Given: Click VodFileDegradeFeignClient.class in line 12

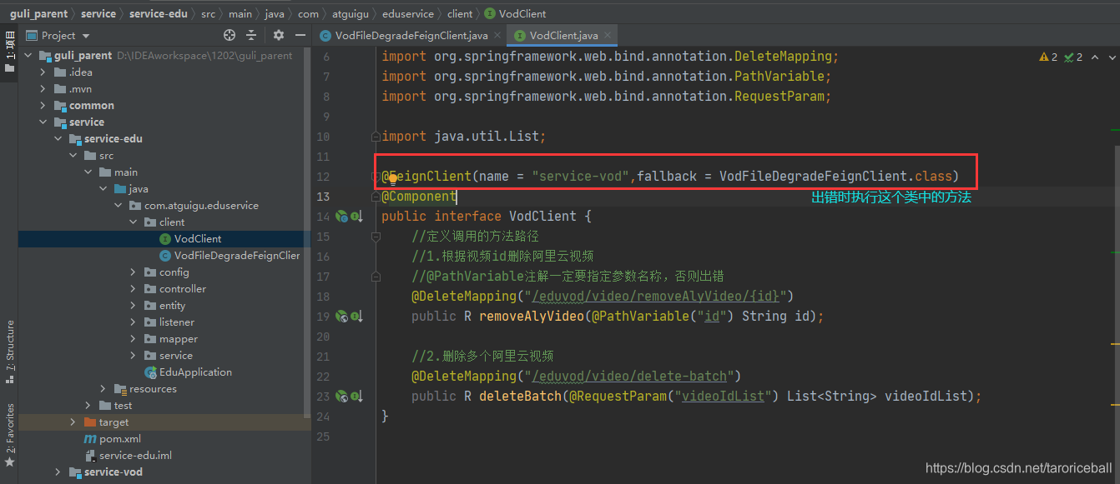Looking at the screenshot, I should [x=835, y=177].
